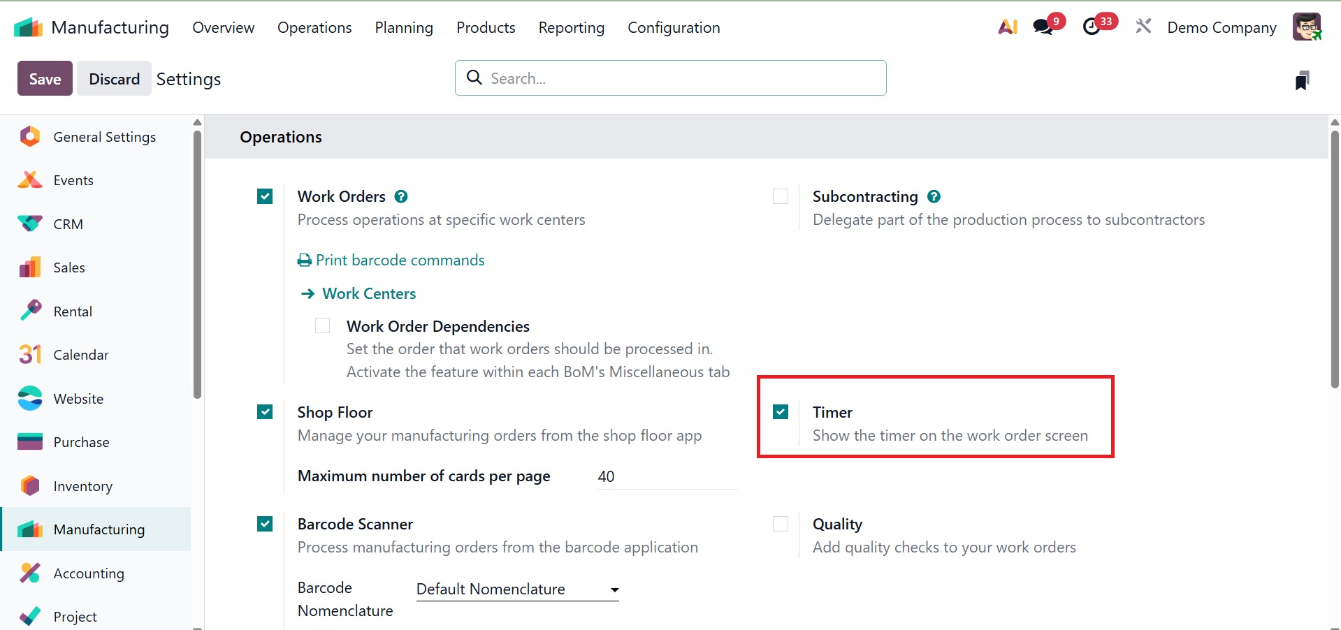Click the Work Orders help icon
Image resolution: width=1341 pixels, height=630 pixels.
[401, 197]
